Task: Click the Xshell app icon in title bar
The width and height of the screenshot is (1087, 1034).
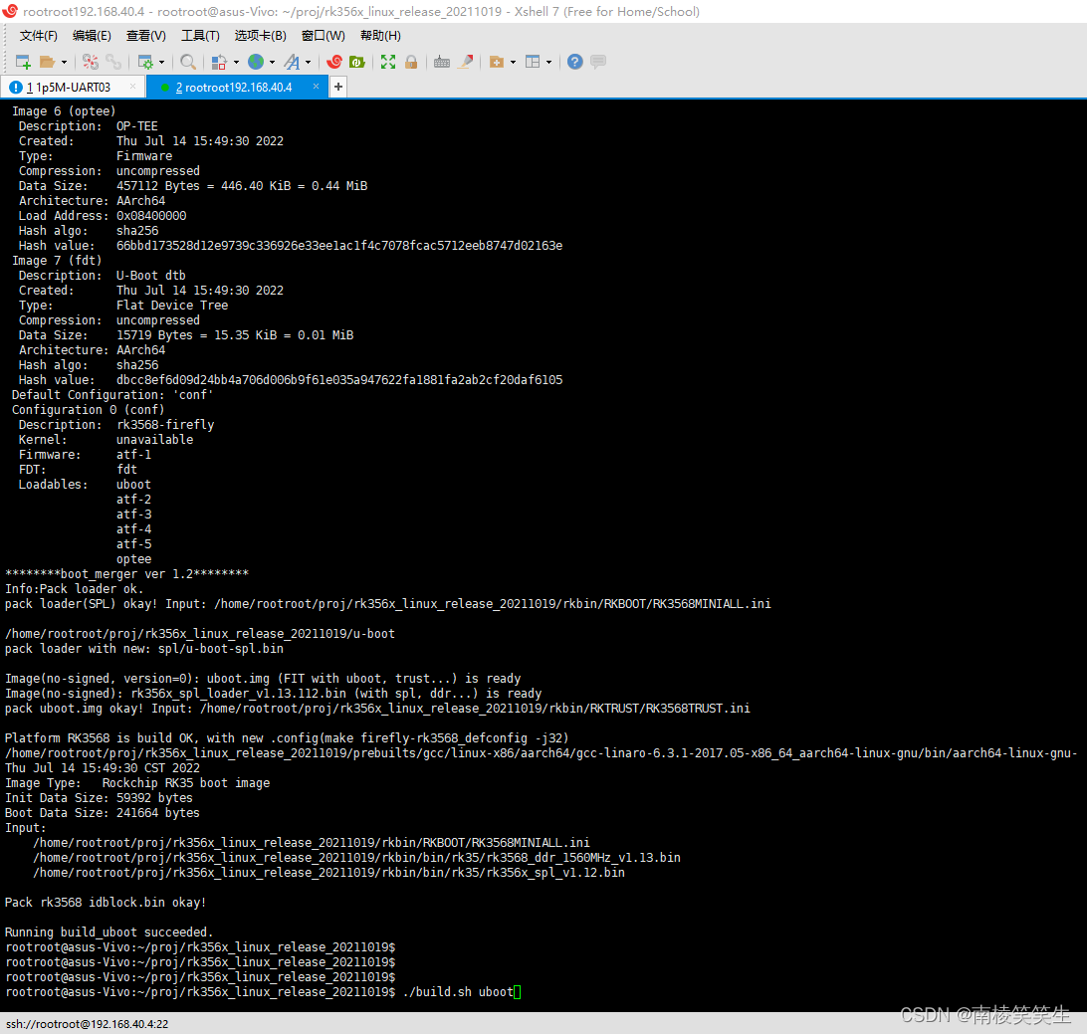Action: (10, 11)
